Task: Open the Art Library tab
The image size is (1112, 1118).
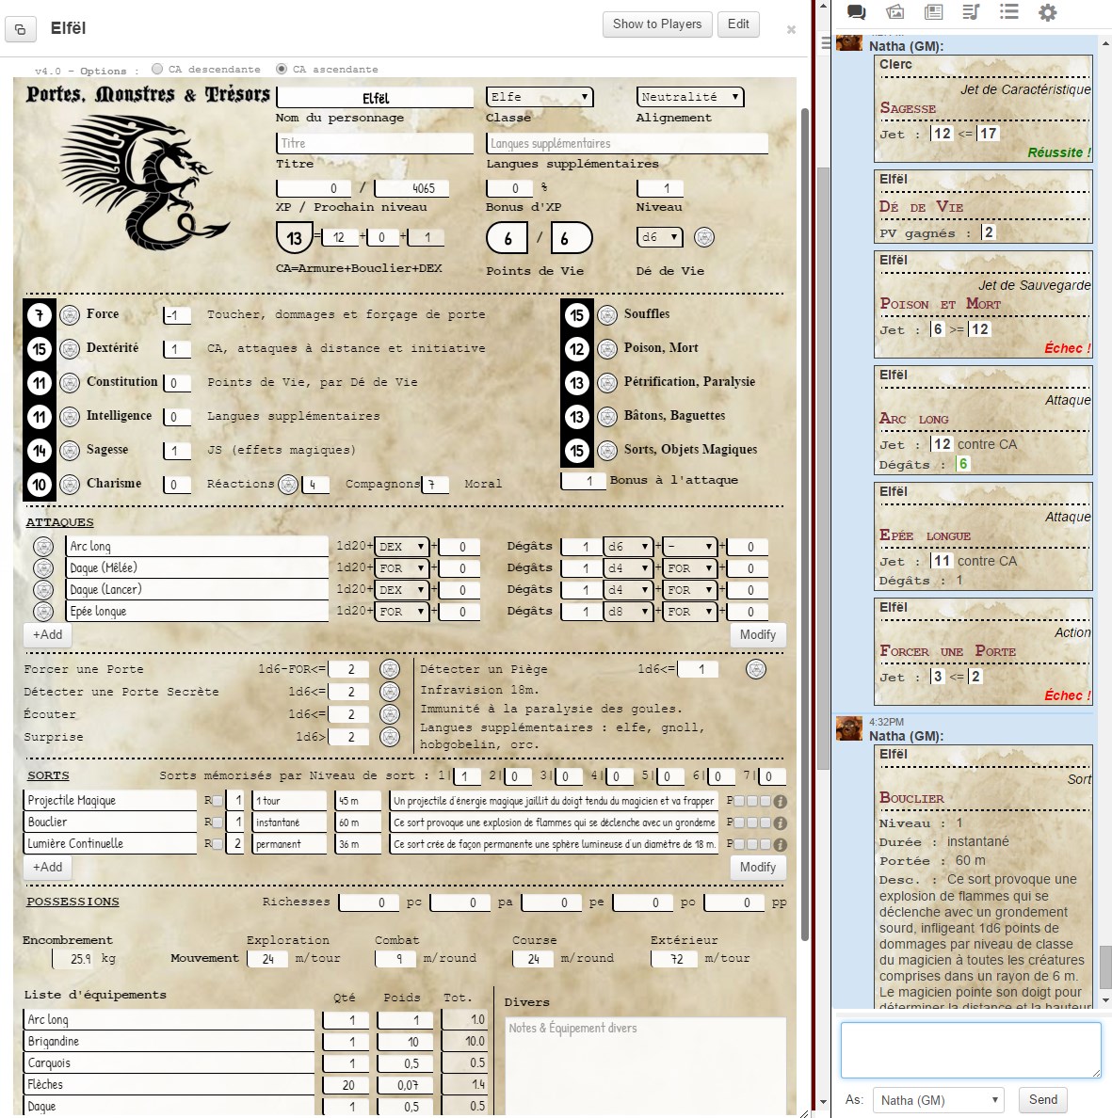Action: point(894,12)
